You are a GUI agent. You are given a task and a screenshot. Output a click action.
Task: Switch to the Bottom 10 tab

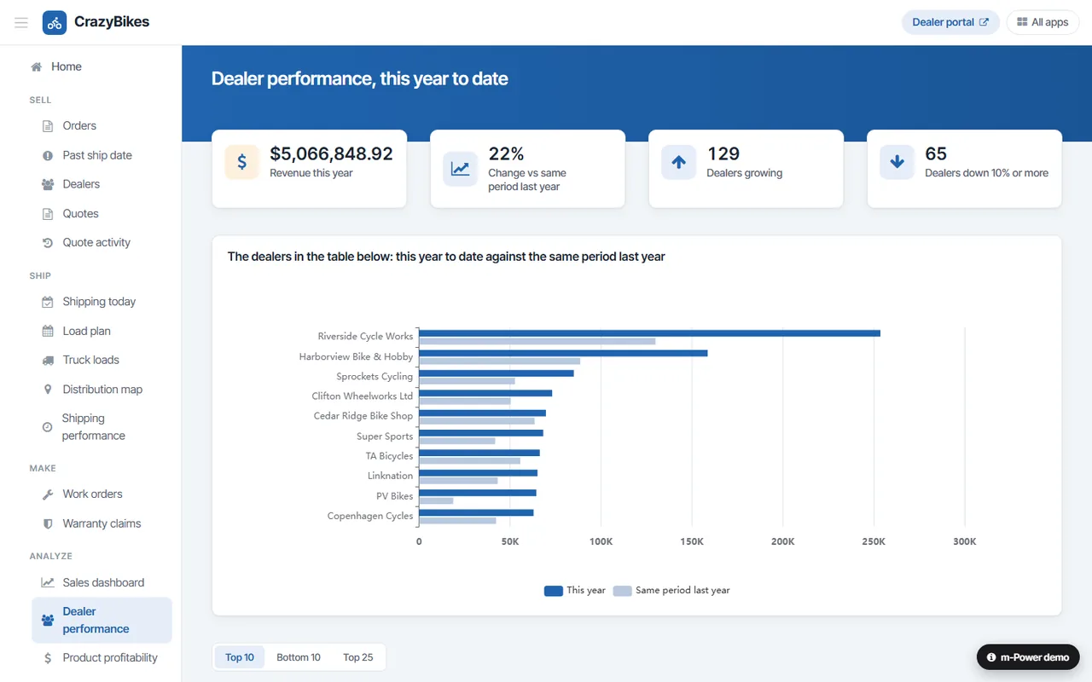(299, 657)
